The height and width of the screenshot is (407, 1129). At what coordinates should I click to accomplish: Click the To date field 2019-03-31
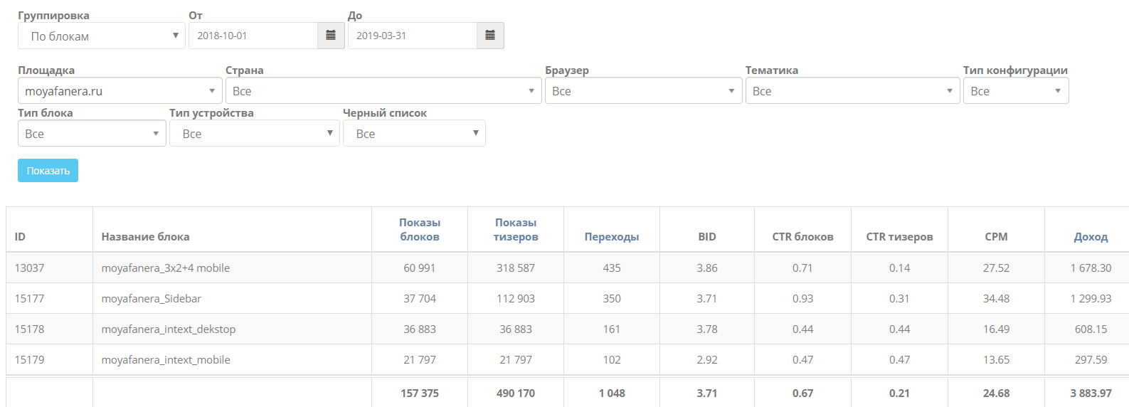[413, 36]
